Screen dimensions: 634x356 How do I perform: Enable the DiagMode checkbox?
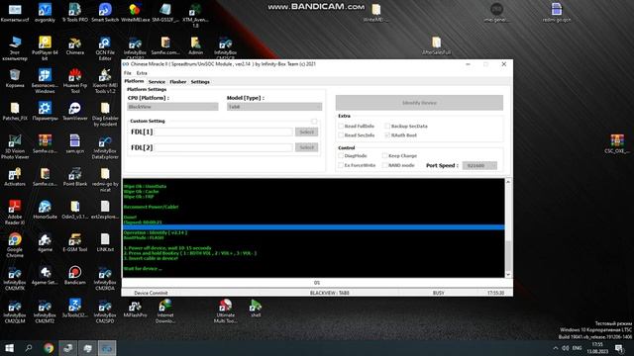pyautogui.click(x=341, y=155)
